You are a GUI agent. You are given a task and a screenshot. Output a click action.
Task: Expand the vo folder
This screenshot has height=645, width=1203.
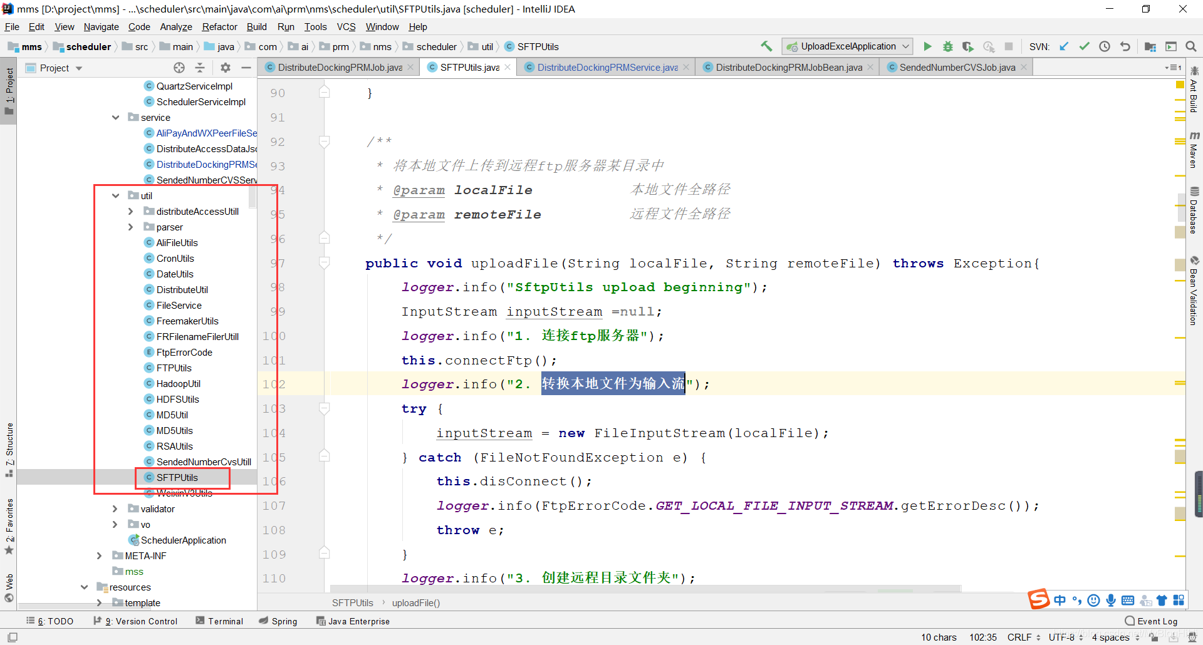115,524
